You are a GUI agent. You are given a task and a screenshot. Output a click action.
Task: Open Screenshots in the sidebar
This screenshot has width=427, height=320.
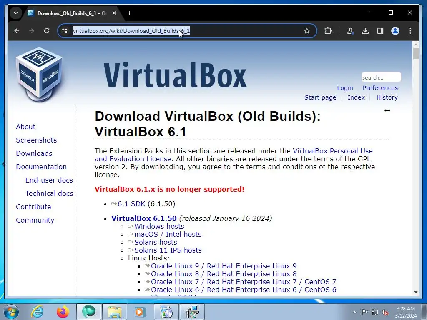pyautogui.click(x=36, y=140)
